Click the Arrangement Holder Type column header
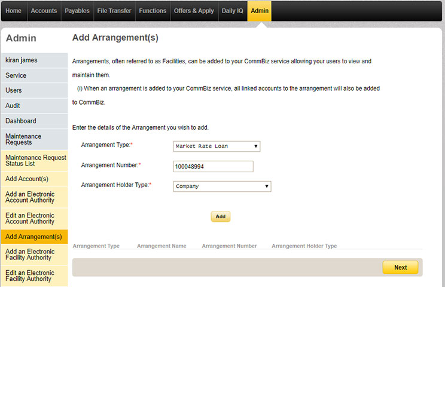The width and height of the screenshot is (445, 416). [x=304, y=246]
